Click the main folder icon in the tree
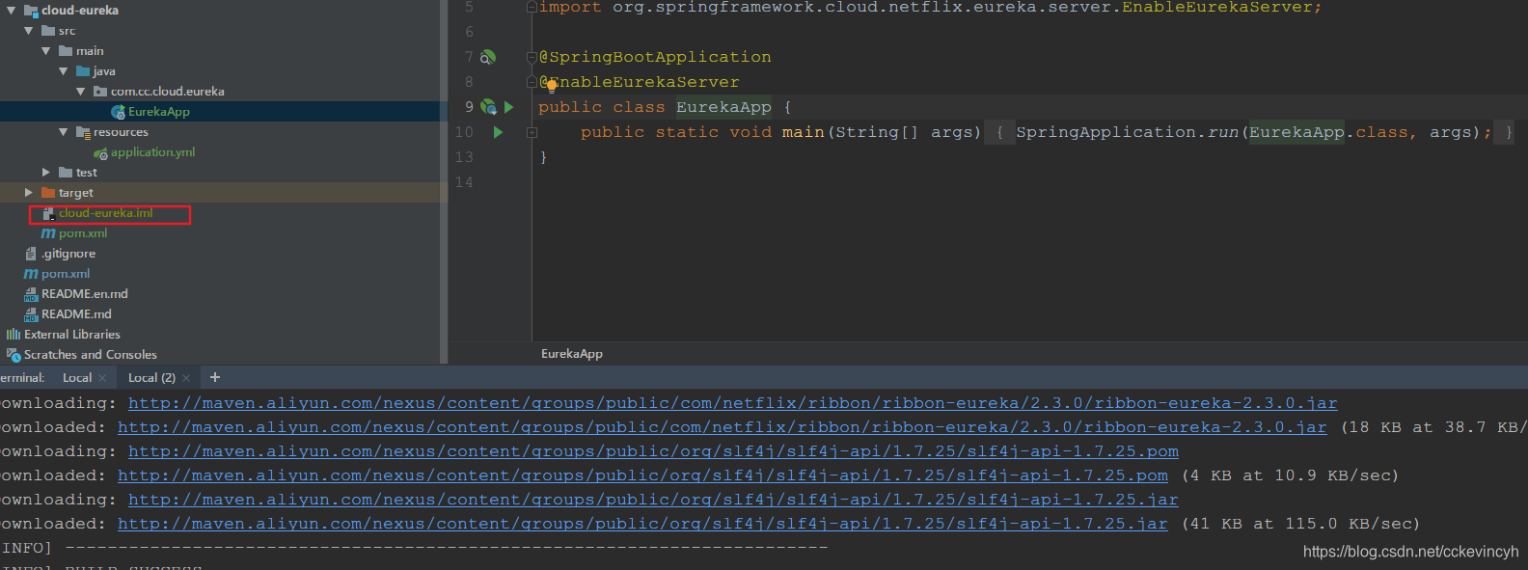1528x570 pixels. 66,51
